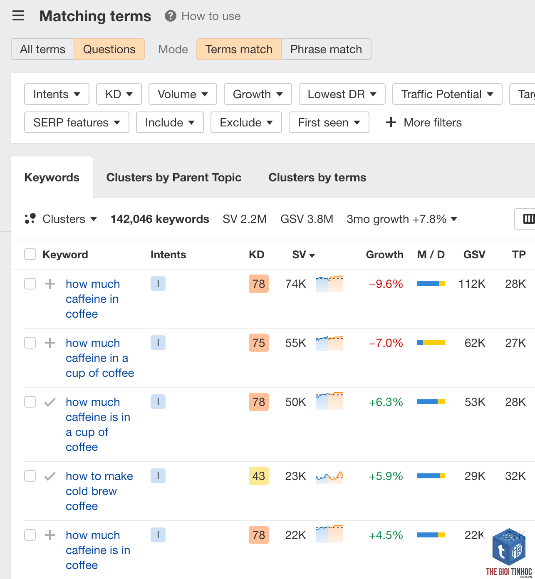Open the First seen filter dropdown

pyautogui.click(x=329, y=122)
